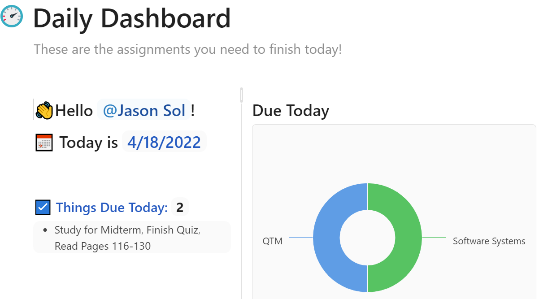Image resolution: width=539 pixels, height=299 pixels.
Task: Click the dashboard gauge page icon
Action: point(12,17)
